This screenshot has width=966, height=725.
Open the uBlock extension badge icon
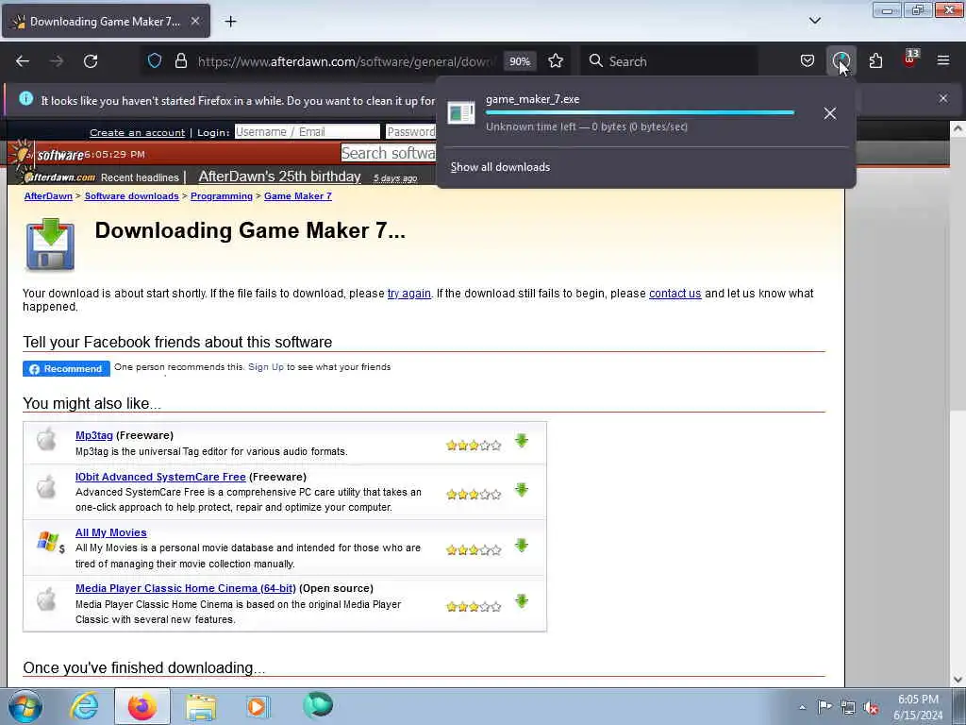910,59
